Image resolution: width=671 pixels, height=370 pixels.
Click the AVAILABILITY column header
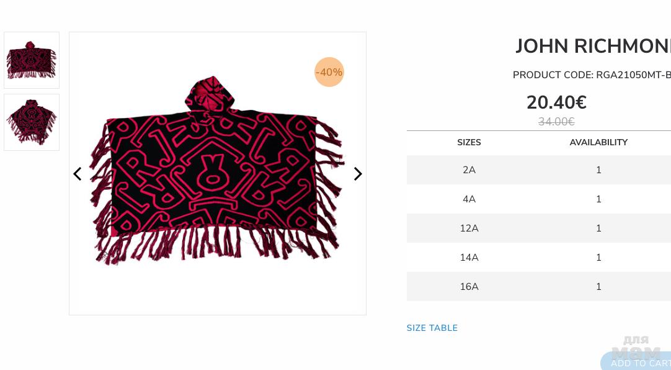(x=598, y=143)
